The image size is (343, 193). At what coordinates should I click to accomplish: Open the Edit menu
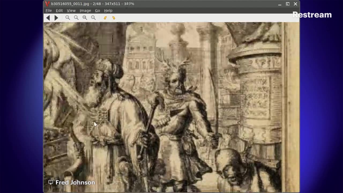59,10
